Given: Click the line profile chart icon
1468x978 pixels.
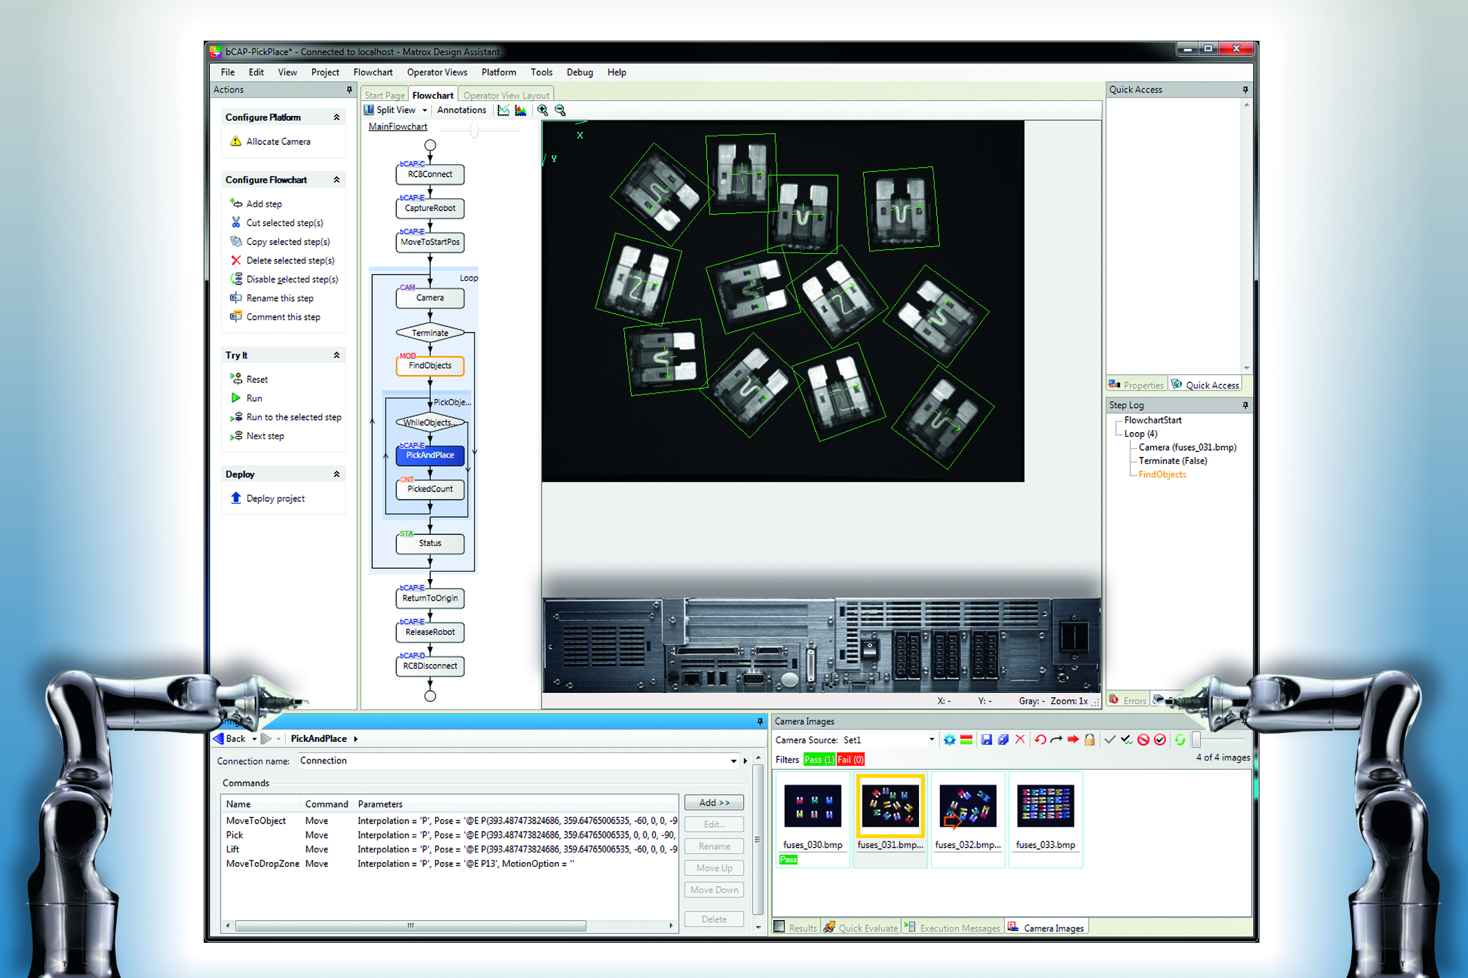Looking at the screenshot, I should click(x=503, y=110).
